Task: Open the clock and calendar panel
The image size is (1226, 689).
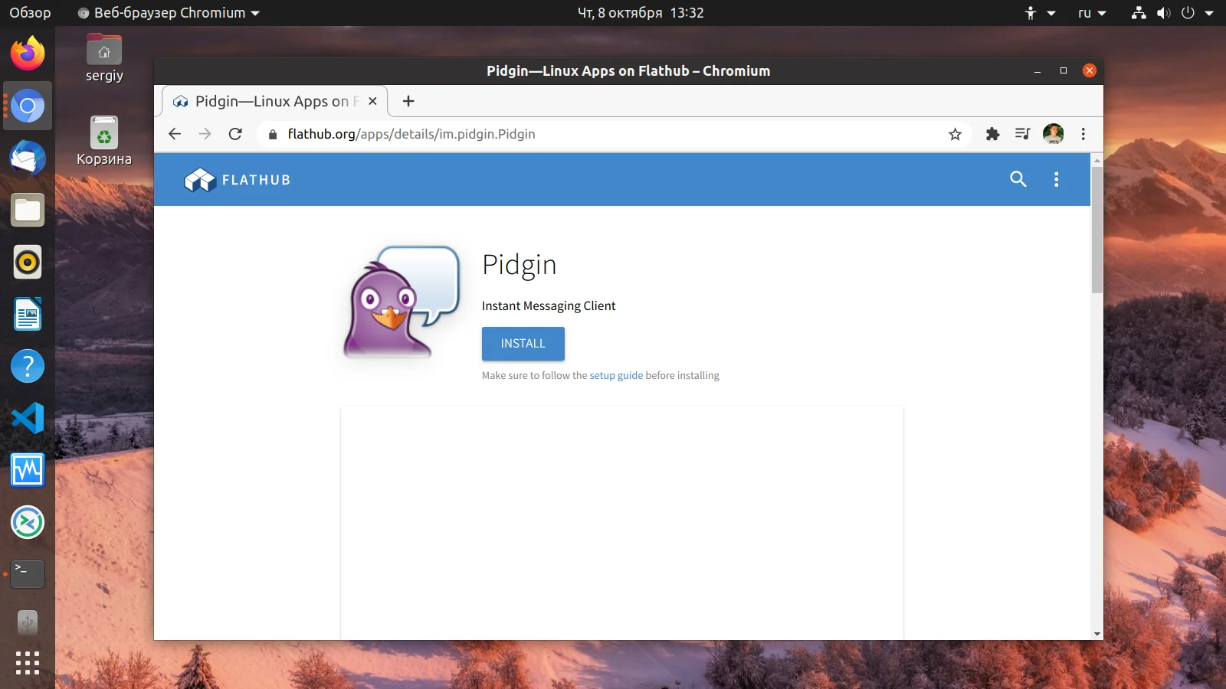Action: [x=641, y=13]
